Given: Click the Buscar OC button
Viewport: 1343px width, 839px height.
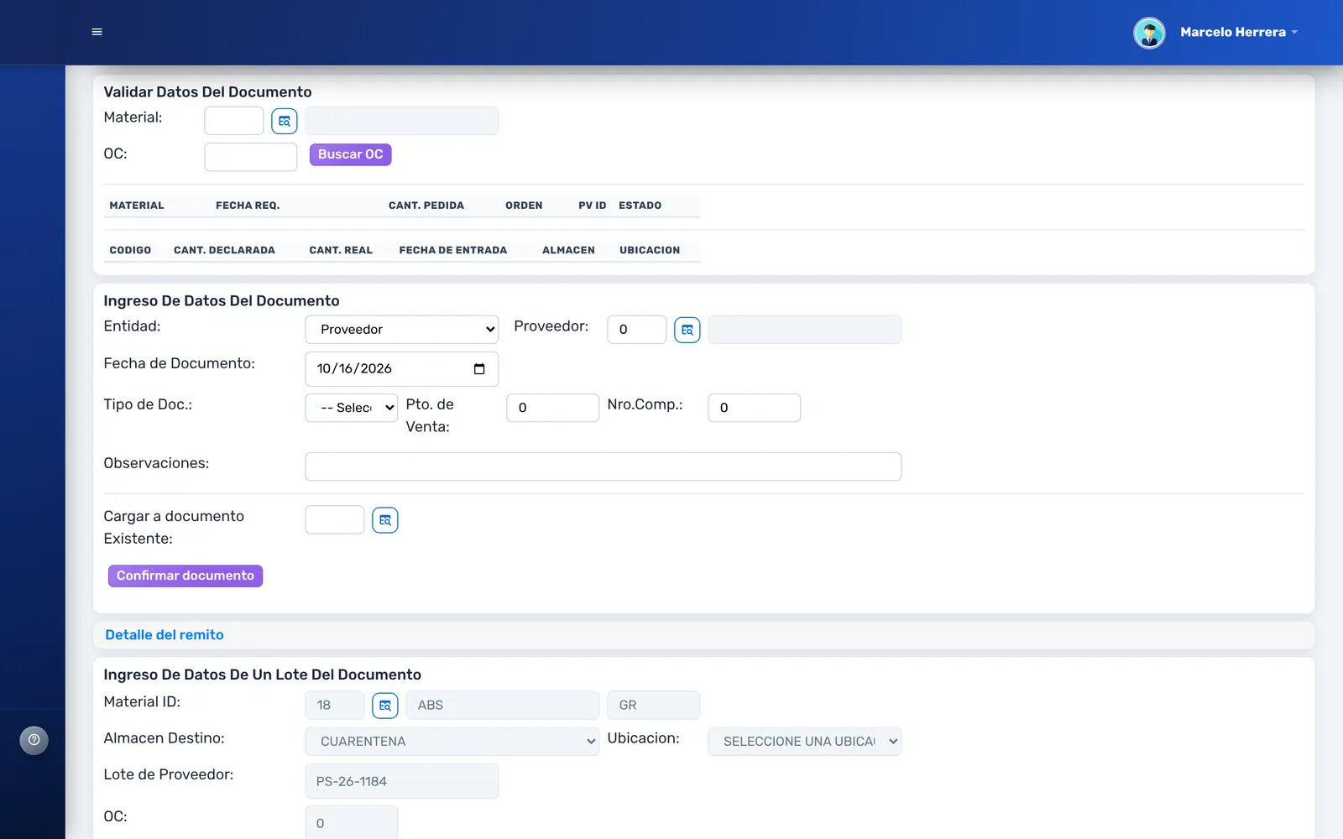Looking at the screenshot, I should pos(351,154).
